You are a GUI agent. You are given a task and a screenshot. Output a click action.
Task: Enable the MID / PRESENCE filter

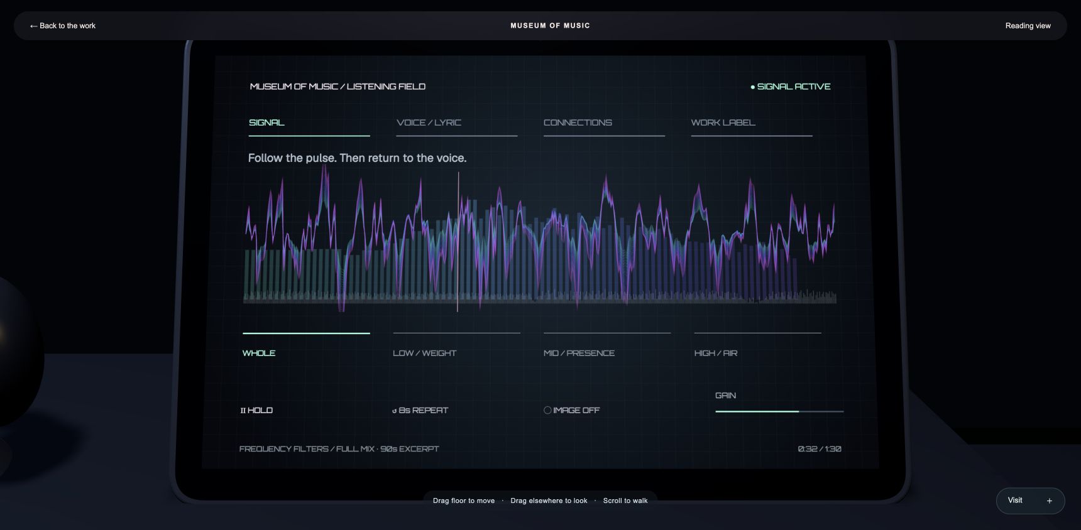(x=607, y=346)
